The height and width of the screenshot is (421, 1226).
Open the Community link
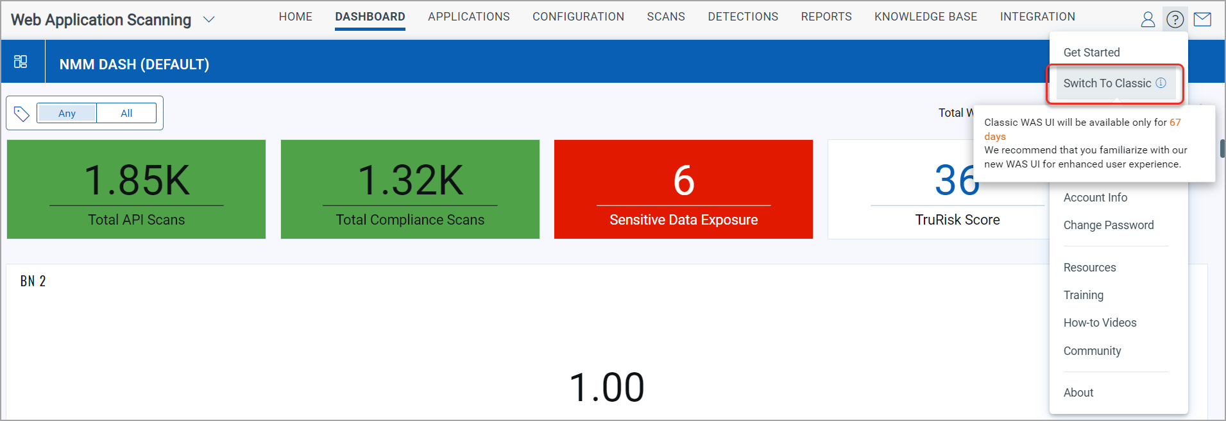(x=1092, y=351)
